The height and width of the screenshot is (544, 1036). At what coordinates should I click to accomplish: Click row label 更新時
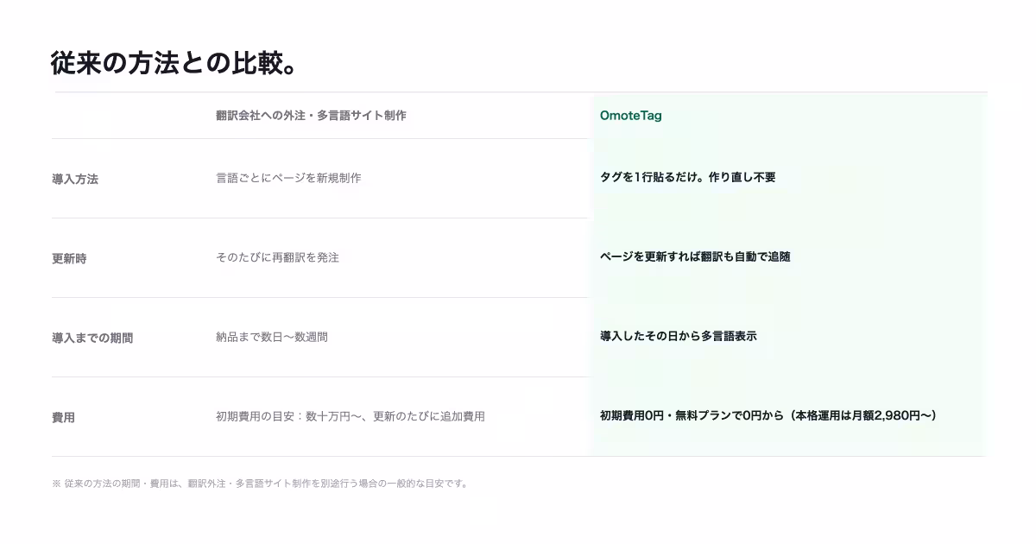point(69,258)
